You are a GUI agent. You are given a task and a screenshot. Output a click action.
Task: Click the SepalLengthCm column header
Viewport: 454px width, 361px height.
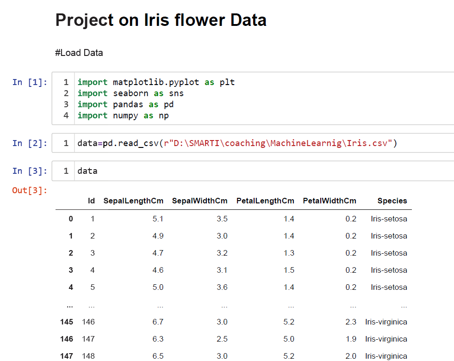click(x=133, y=201)
